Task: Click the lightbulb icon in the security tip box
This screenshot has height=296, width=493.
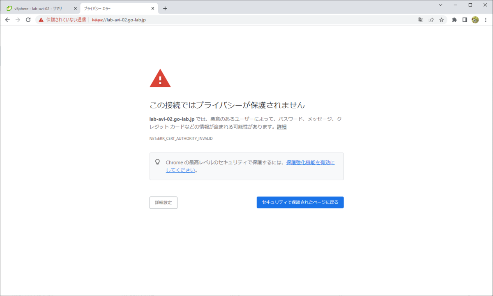Action: point(157,162)
